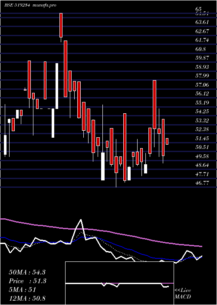
Task: Click the 60.8 price axis label
Action: pos(201,49)
